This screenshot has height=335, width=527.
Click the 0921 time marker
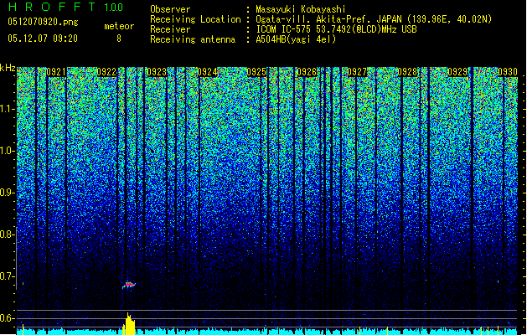[56, 72]
